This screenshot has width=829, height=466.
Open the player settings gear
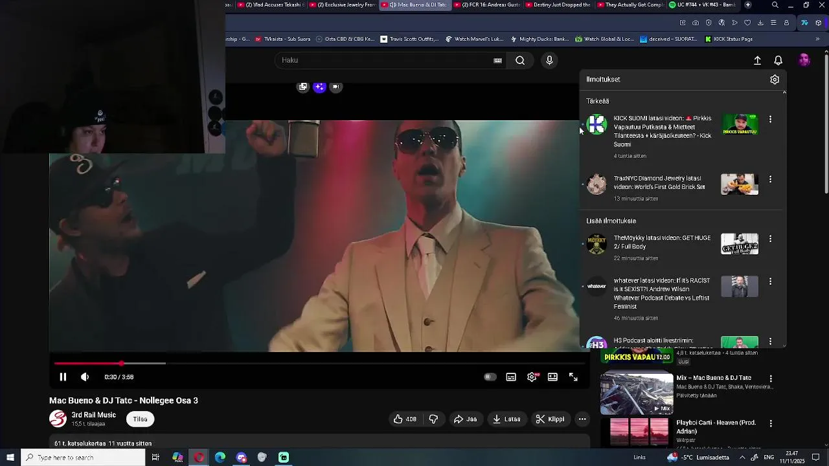click(x=532, y=377)
